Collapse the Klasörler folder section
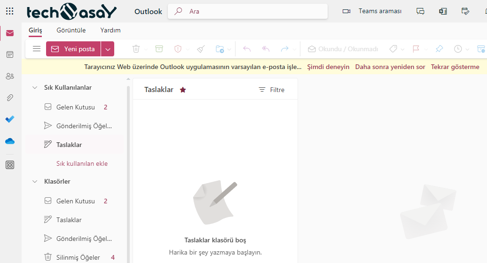This screenshot has height=263, width=487. coord(34,181)
